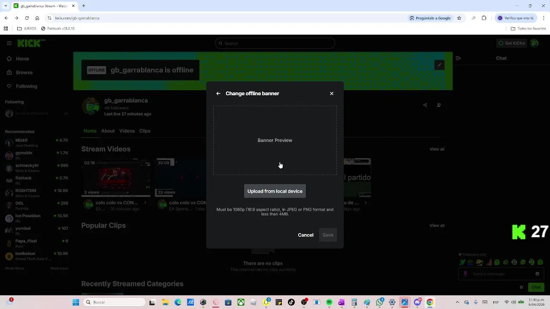
Task: Click the browser home icon
Action: pyautogui.click(x=37, y=18)
